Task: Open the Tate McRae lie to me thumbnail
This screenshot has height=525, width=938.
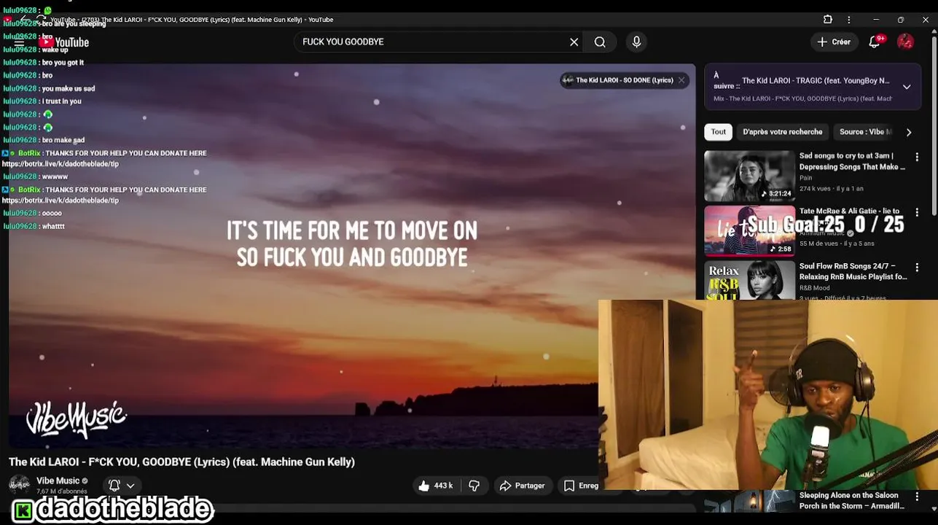Action: click(749, 231)
